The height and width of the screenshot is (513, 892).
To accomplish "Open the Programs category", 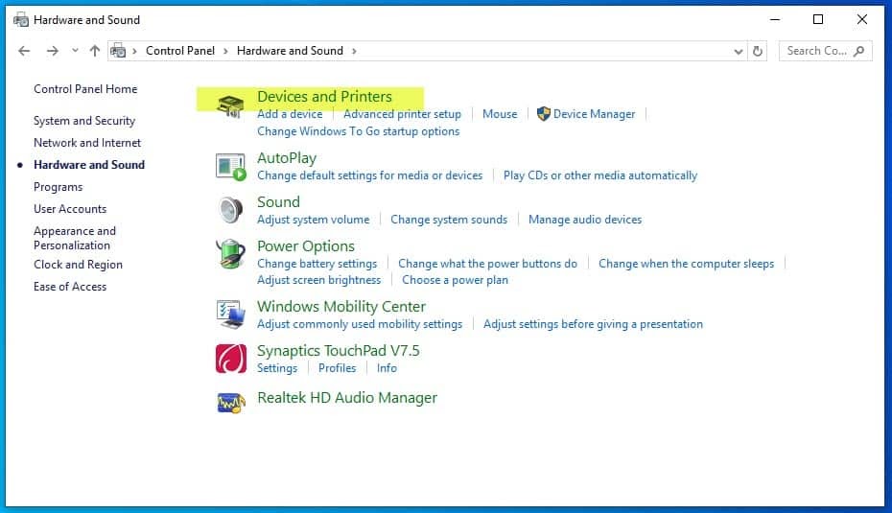I will tap(58, 187).
